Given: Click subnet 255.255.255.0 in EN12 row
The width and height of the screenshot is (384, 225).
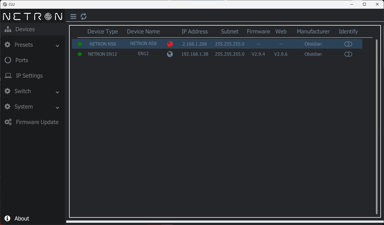Looking at the screenshot, I should [230, 54].
